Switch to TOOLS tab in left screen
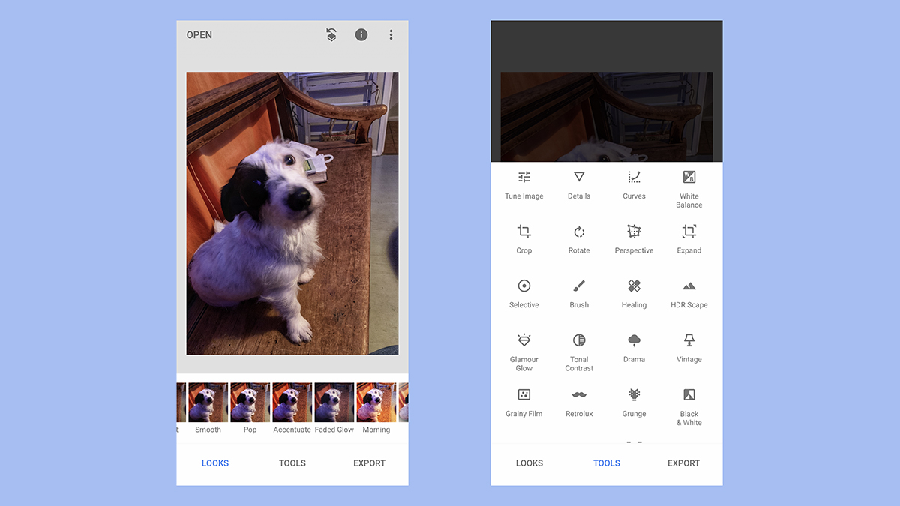 [292, 463]
